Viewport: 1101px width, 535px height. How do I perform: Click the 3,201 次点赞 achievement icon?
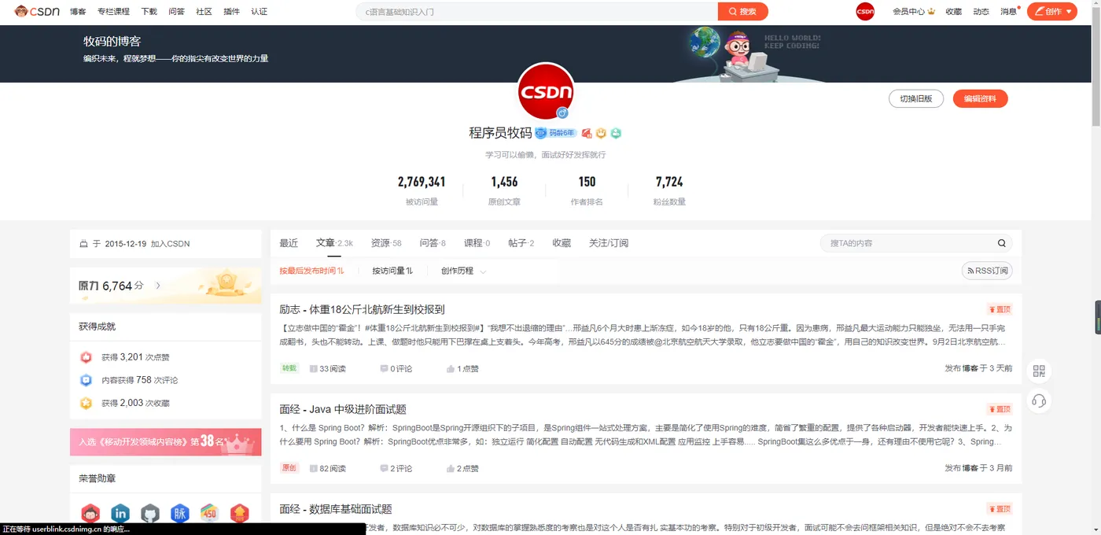(x=87, y=357)
